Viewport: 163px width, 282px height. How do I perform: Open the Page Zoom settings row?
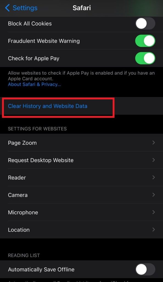click(82, 143)
